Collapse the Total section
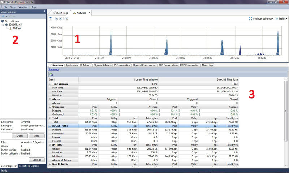 (50, 118)
